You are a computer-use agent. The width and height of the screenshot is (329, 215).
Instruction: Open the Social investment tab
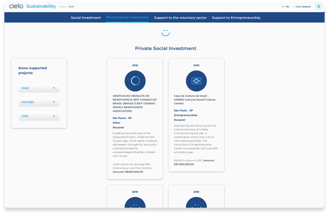(86, 18)
